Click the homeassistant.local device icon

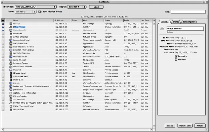[x=11, y=40]
